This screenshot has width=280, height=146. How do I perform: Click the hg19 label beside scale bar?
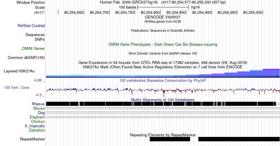pos(195,7)
